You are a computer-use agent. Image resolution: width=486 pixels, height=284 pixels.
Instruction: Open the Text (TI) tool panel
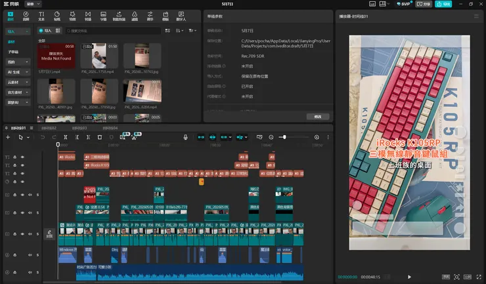(x=41, y=16)
